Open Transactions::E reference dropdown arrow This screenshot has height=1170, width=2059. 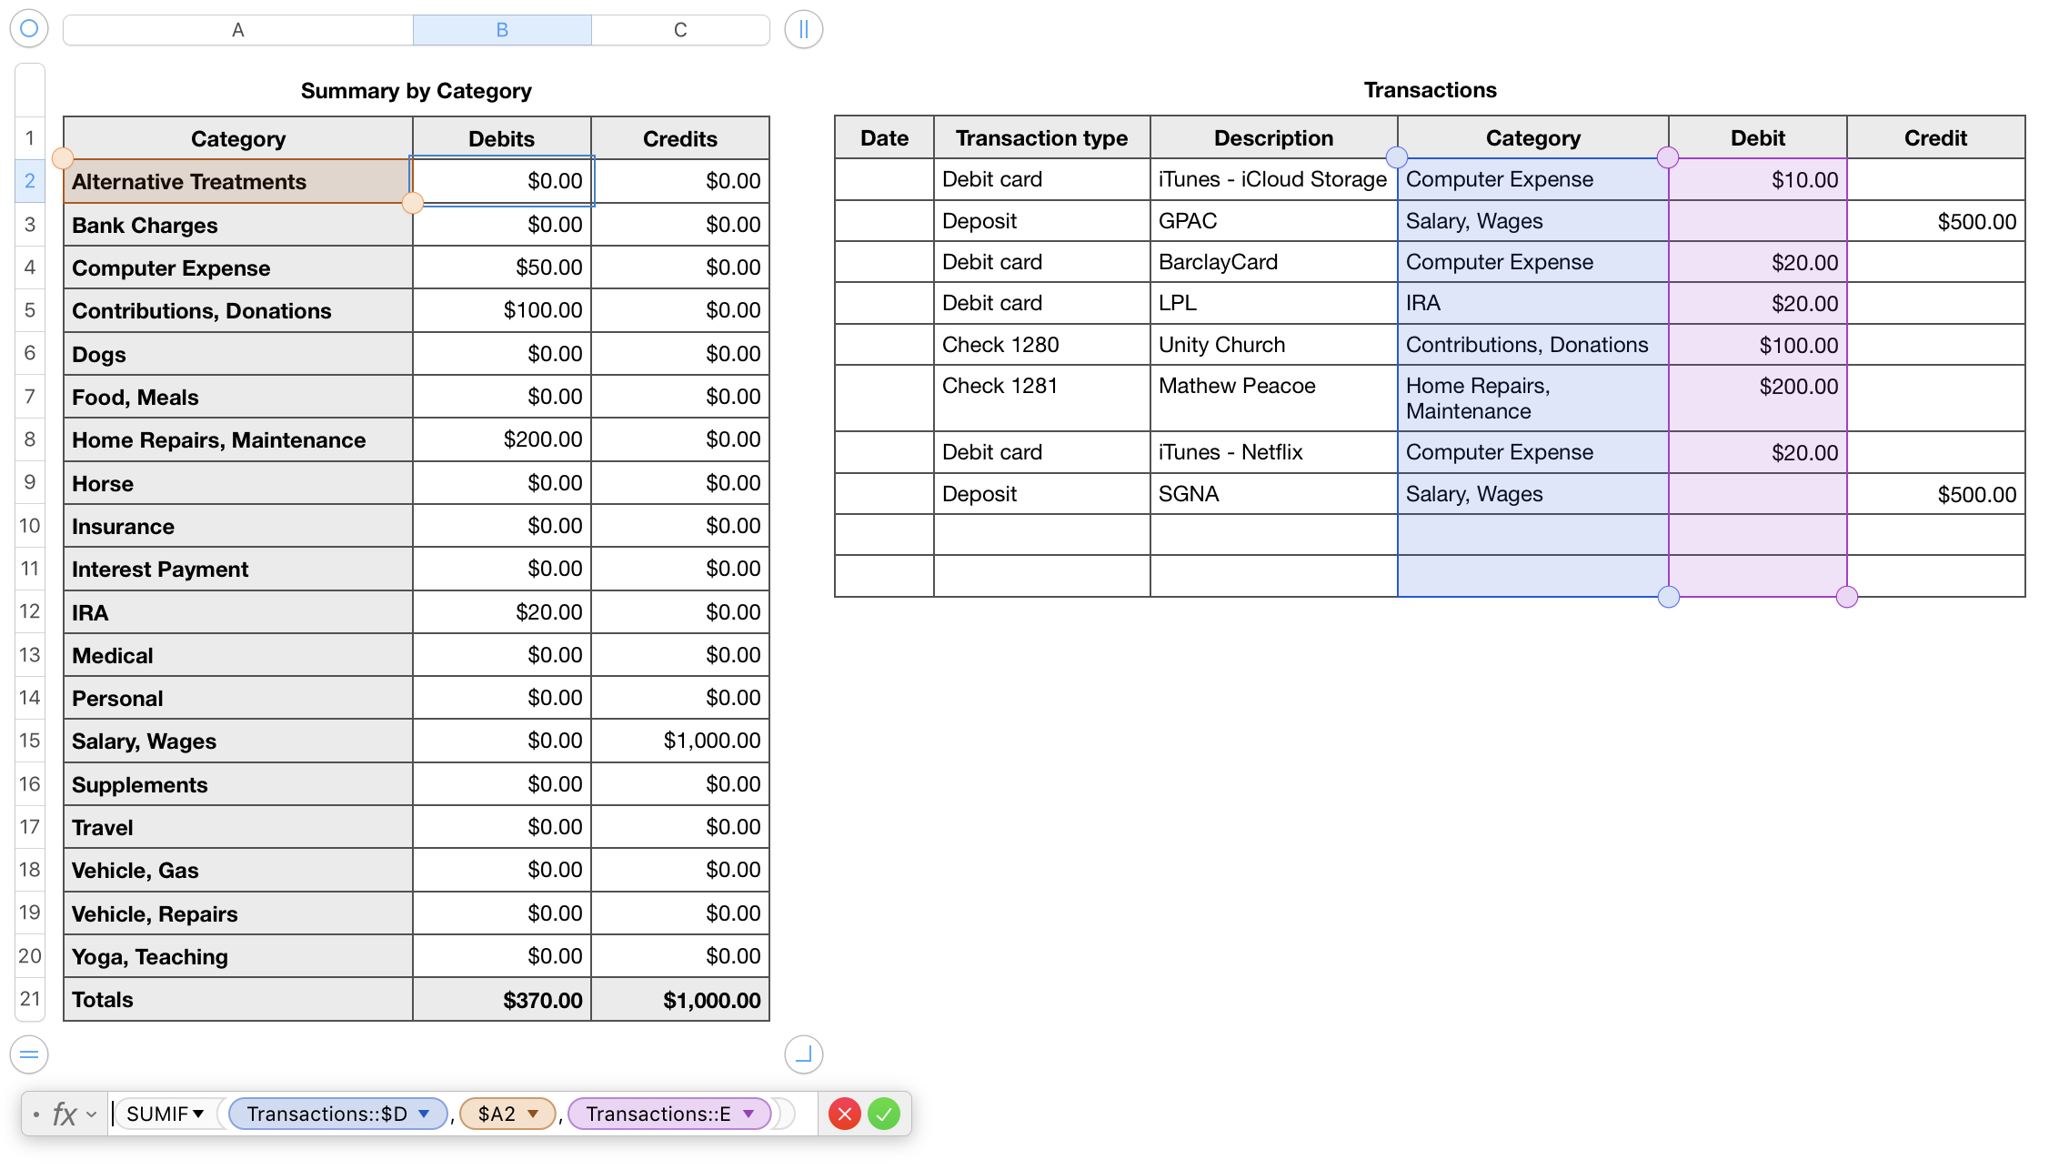click(x=748, y=1114)
